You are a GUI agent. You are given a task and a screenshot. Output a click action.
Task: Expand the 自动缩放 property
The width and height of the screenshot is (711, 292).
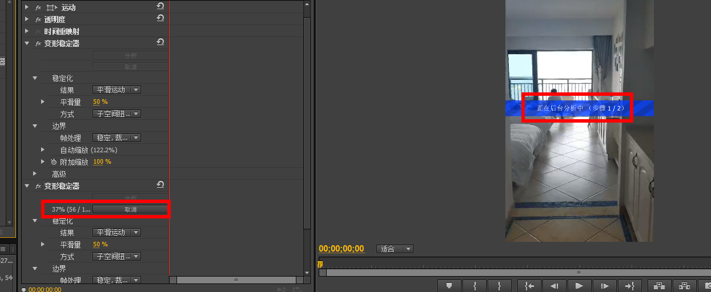click(x=43, y=150)
